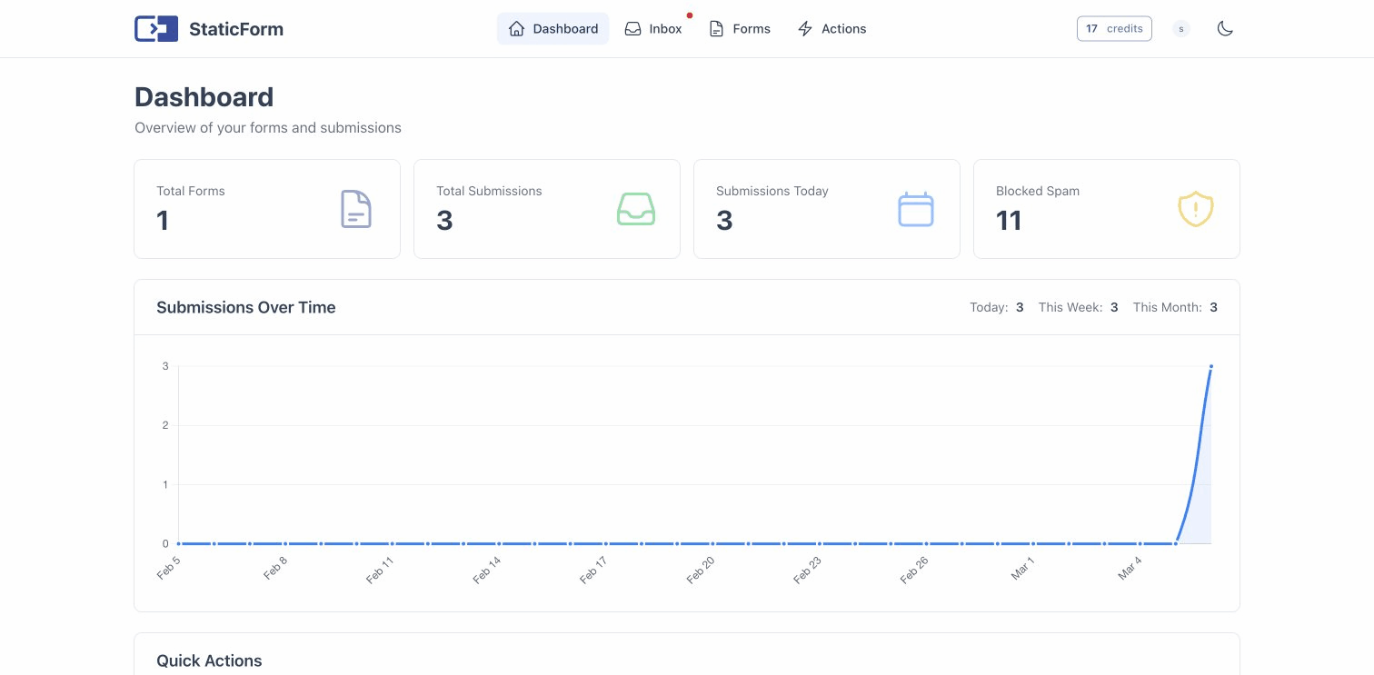Click the StaticForm logo icon
Screen dimensions: 1374x675
coord(155,28)
